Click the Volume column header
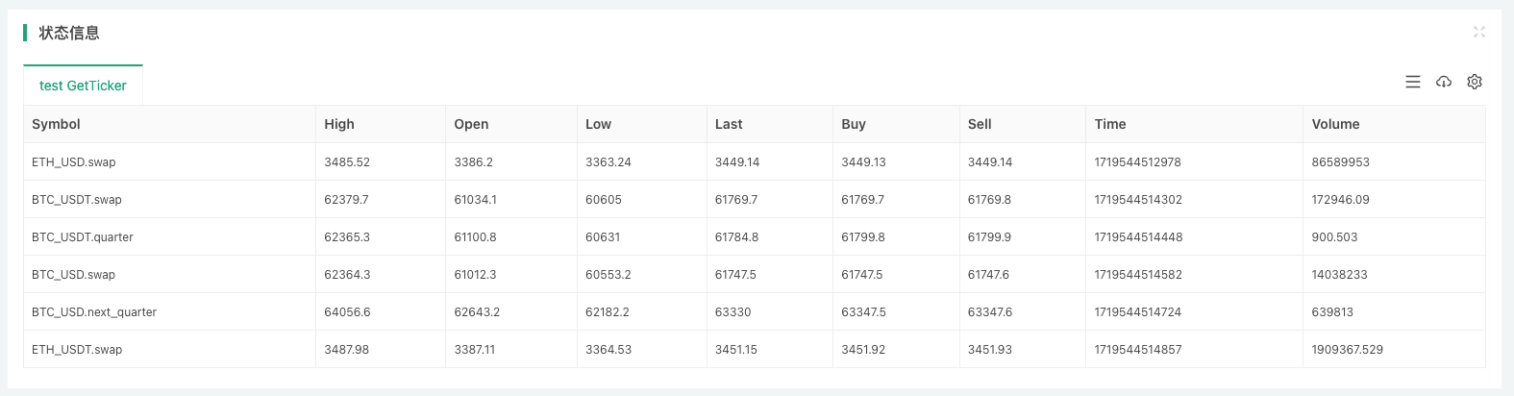The width and height of the screenshot is (1514, 396). click(1335, 124)
